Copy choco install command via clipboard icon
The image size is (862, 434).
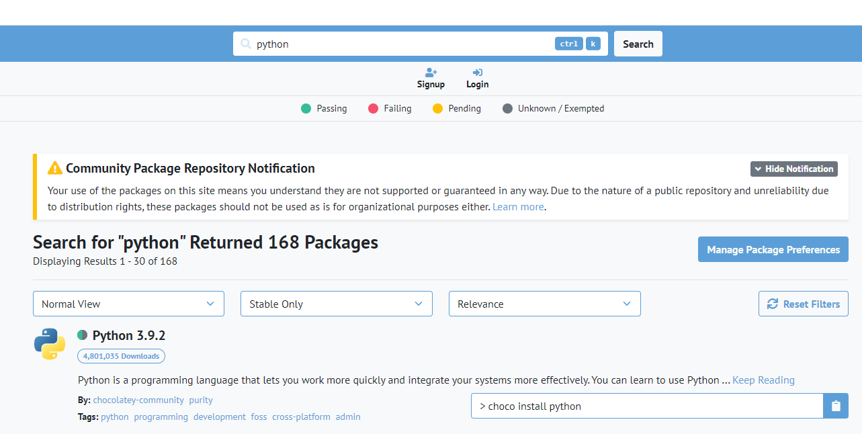coord(836,406)
